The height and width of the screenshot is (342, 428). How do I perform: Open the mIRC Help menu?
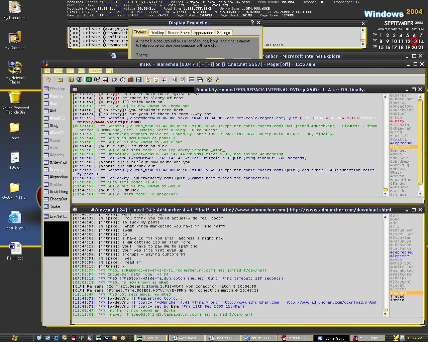pyautogui.click(x=109, y=71)
